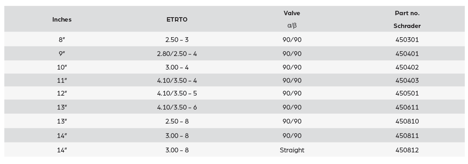Image resolution: width=468 pixels, height=164 pixels.
Task: Click the 2.80/2.50 – 4 ETRTO cell
Action: click(177, 54)
